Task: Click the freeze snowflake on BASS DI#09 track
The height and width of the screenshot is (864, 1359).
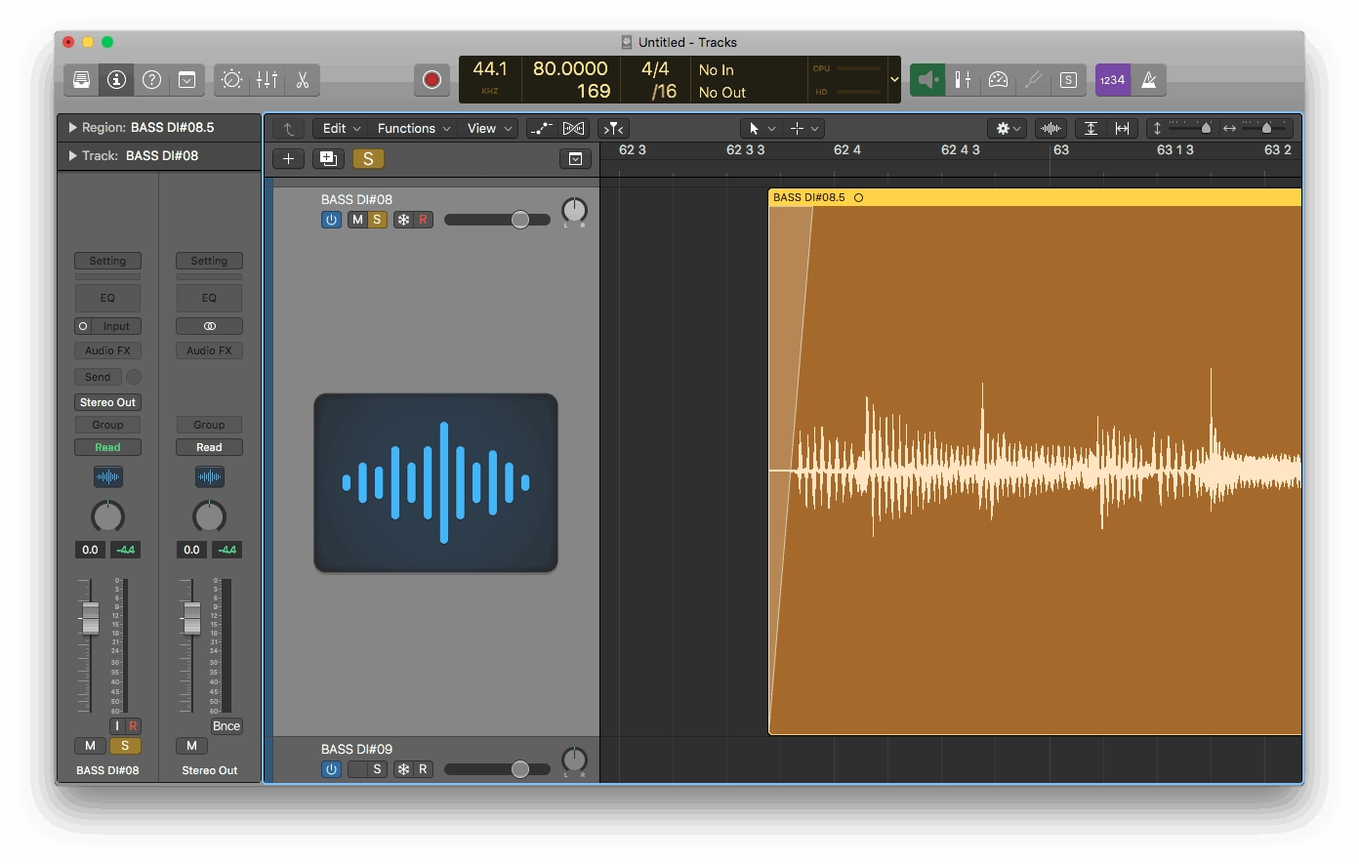Action: (x=403, y=769)
